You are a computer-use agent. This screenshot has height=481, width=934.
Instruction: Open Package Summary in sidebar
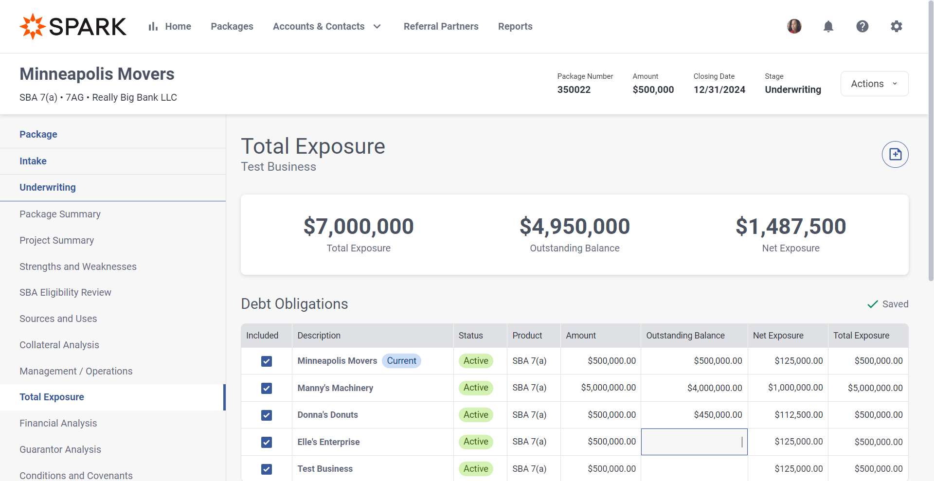tap(60, 214)
